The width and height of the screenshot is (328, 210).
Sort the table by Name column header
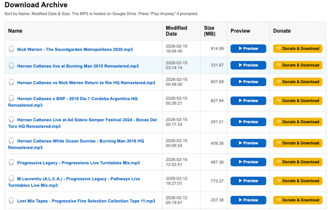pos(15,31)
